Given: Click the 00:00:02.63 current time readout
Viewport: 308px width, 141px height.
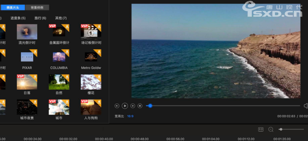Looking at the screenshot, I should pos(286,116).
